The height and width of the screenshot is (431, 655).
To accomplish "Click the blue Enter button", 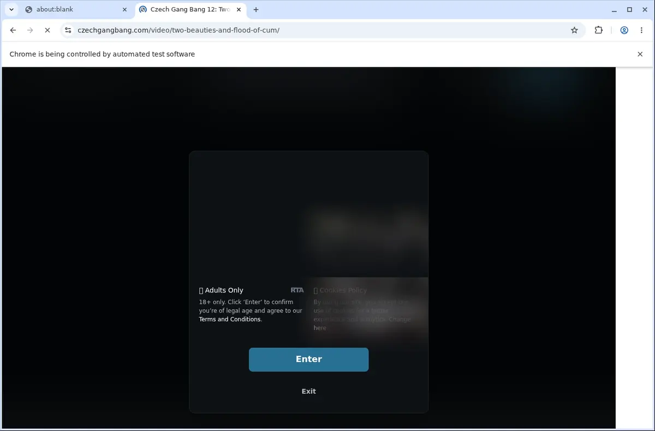I will pos(308,360).
